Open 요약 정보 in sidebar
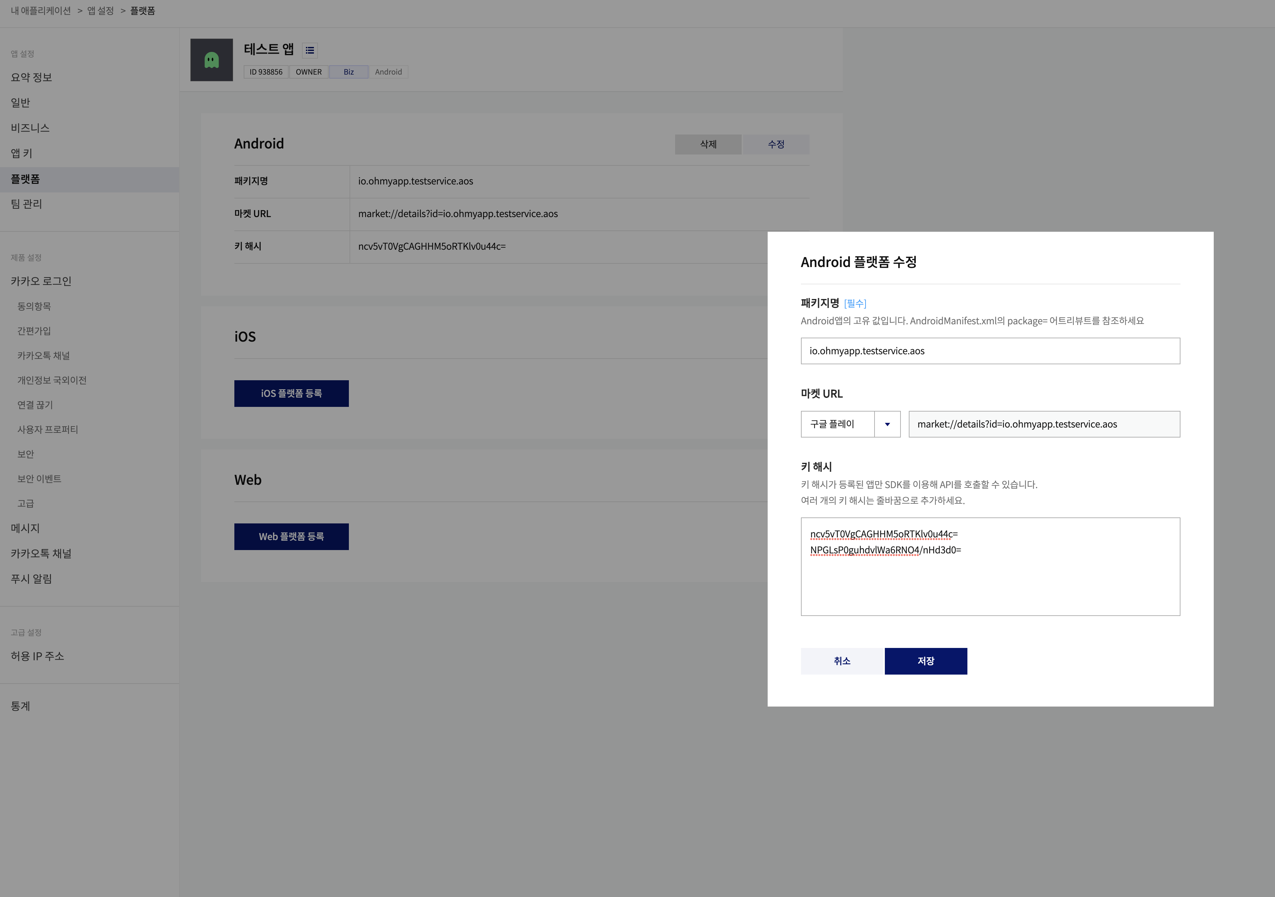This screenshot has height=897, width=1275. pyautogui.click(x=32, y=77)
